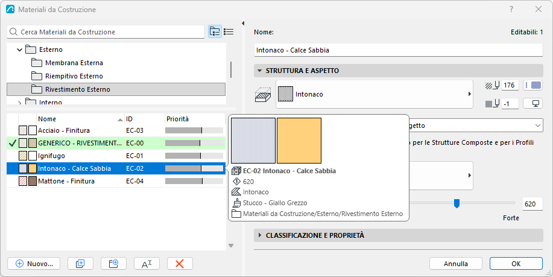553x277 pixels.
Task: Click tooltip dotted fill preview thumbnail
Action: coord(253,141)
